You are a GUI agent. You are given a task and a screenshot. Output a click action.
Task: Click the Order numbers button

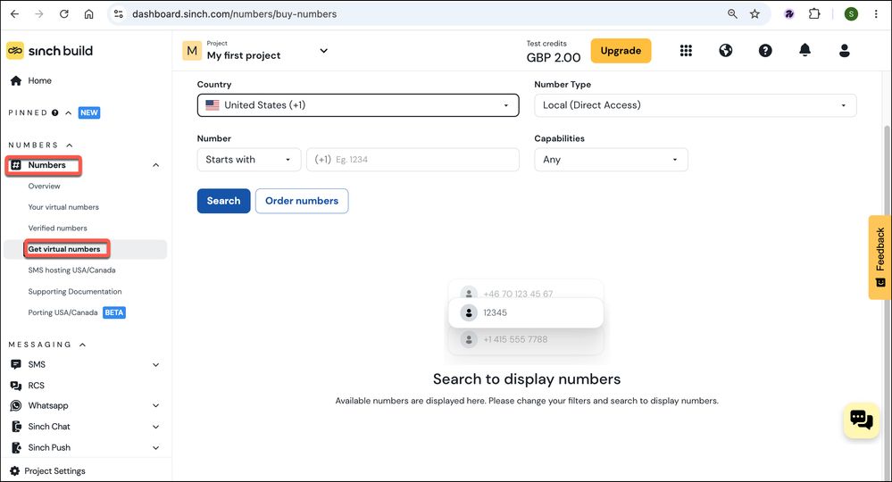302,201
